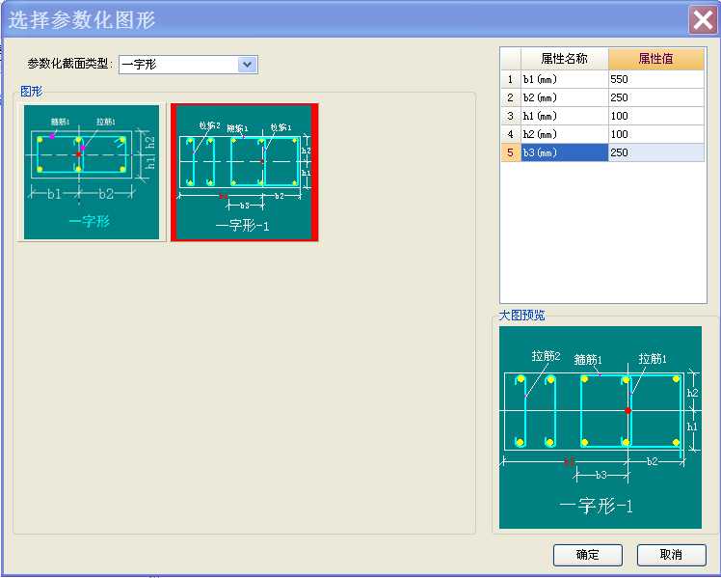Click row number 1 header
The image size is (721, 578).
pyautogui.click(x=511, y=79)
